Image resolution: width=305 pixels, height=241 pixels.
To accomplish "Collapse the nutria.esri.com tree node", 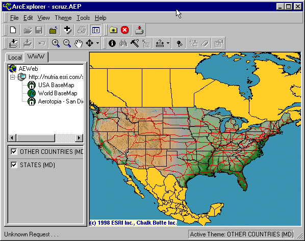I will click(12, 77).
